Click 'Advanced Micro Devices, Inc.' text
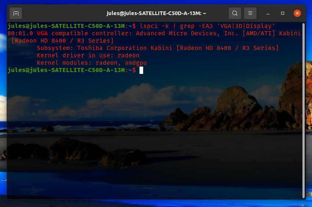 pyautogui.click(x=187, y=33)
